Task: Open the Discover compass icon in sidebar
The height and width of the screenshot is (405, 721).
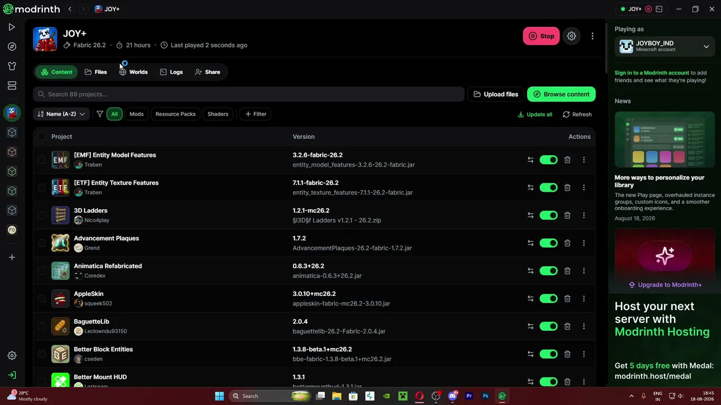Action: coord(12,47)
